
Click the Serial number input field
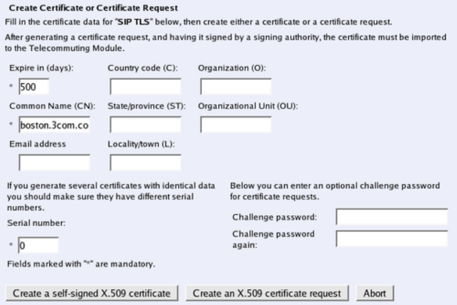[38, 245]
